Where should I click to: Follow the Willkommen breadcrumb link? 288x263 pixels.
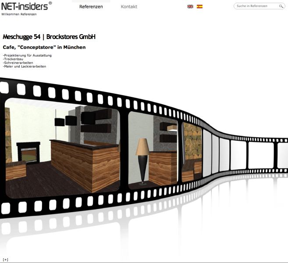click(10, 14)
